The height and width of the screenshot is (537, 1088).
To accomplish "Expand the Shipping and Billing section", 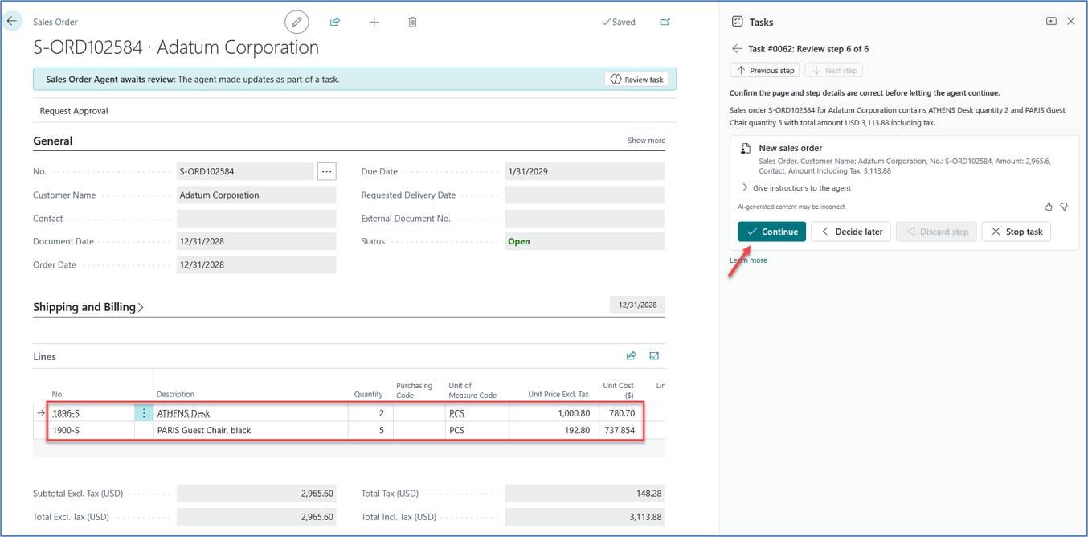I will click(88, 307).
